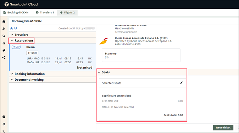This screenshot has height=133, width=239.
Task: Click the Selected seats header
Action: coord(143,83)
